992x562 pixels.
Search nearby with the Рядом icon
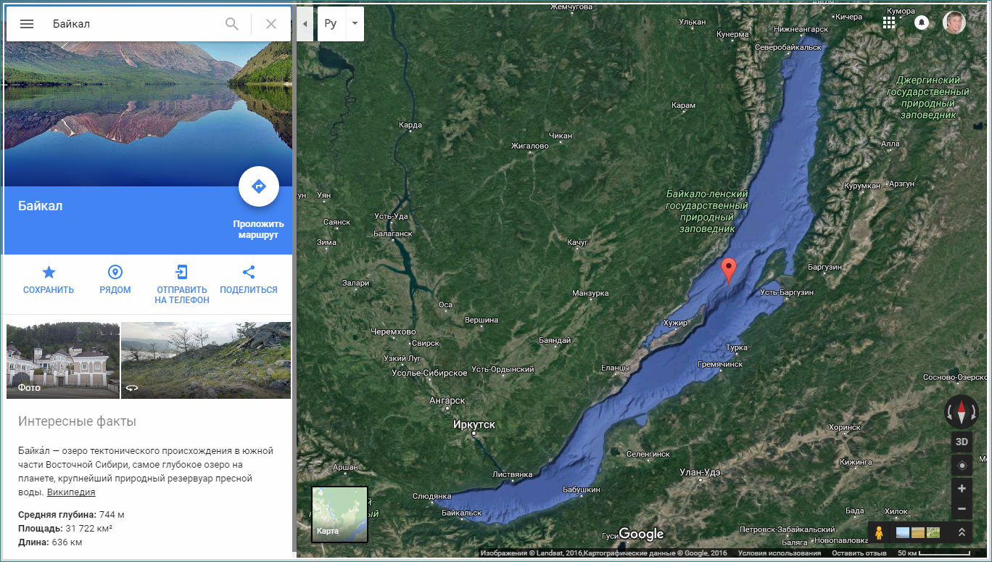(x=115, y=280)
